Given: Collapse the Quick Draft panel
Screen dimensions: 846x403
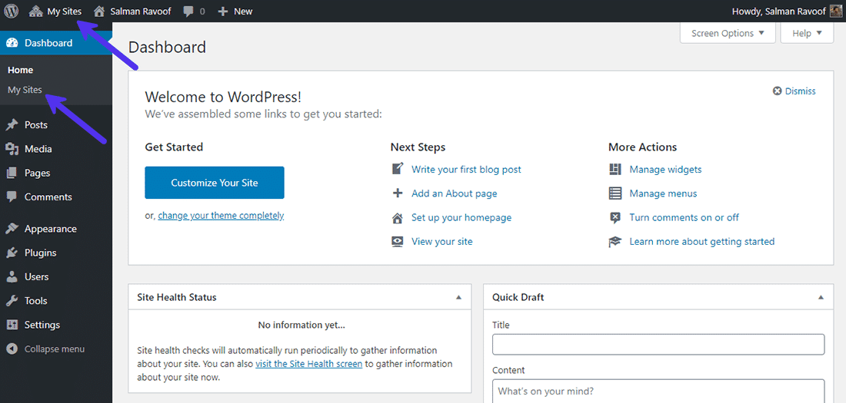Looking at the screenshot, I should (821, 297).
